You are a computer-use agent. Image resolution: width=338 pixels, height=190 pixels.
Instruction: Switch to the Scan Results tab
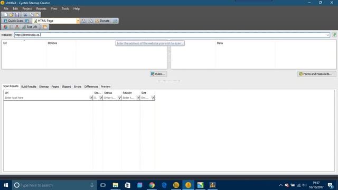(11, 86)
